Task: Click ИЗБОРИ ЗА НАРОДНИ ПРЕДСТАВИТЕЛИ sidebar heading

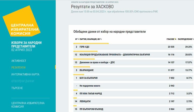Action: [26, 45]
